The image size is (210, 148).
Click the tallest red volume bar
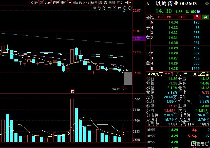pyautogui.click(x=72, y=120)
